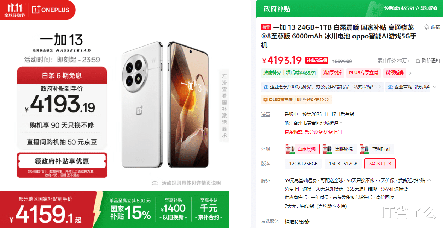This screenshot has height=228, width=443.
Task: Select the 16GB+512GB version
Action: (343, 164)
